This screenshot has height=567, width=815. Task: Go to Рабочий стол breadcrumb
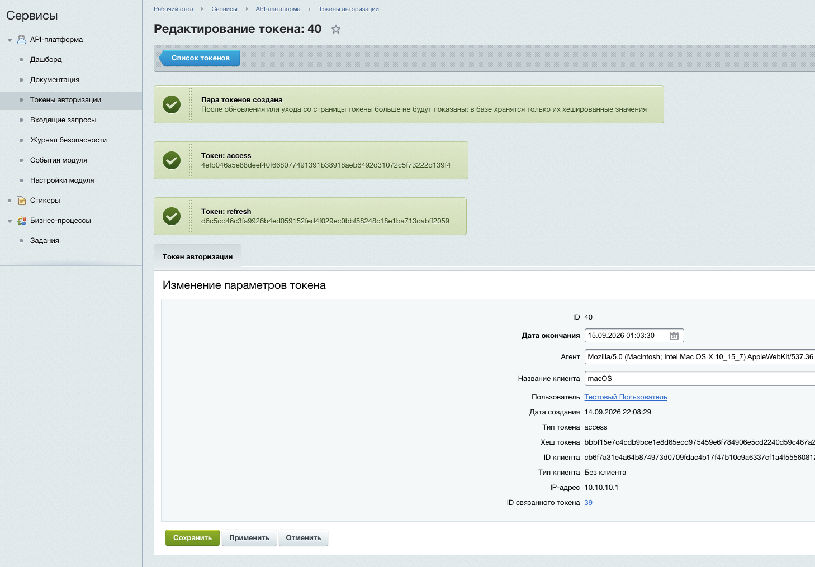(173, 9)
